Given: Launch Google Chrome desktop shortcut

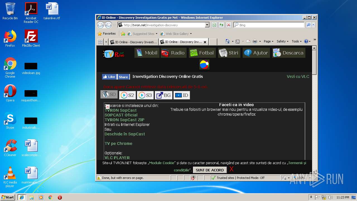Looking at the screenshot, I should [x=10, y=68].
